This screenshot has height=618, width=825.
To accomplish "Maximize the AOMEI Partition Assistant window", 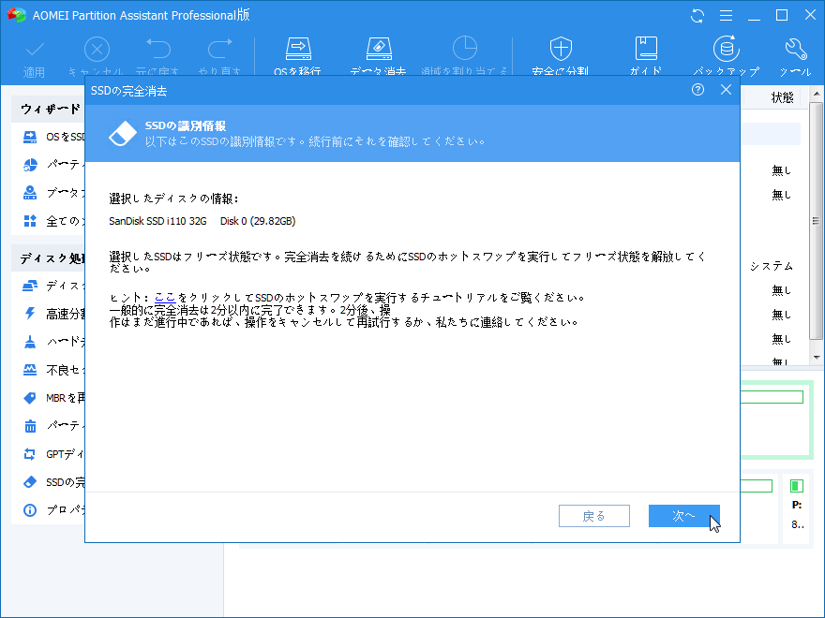I will [782, 15].
